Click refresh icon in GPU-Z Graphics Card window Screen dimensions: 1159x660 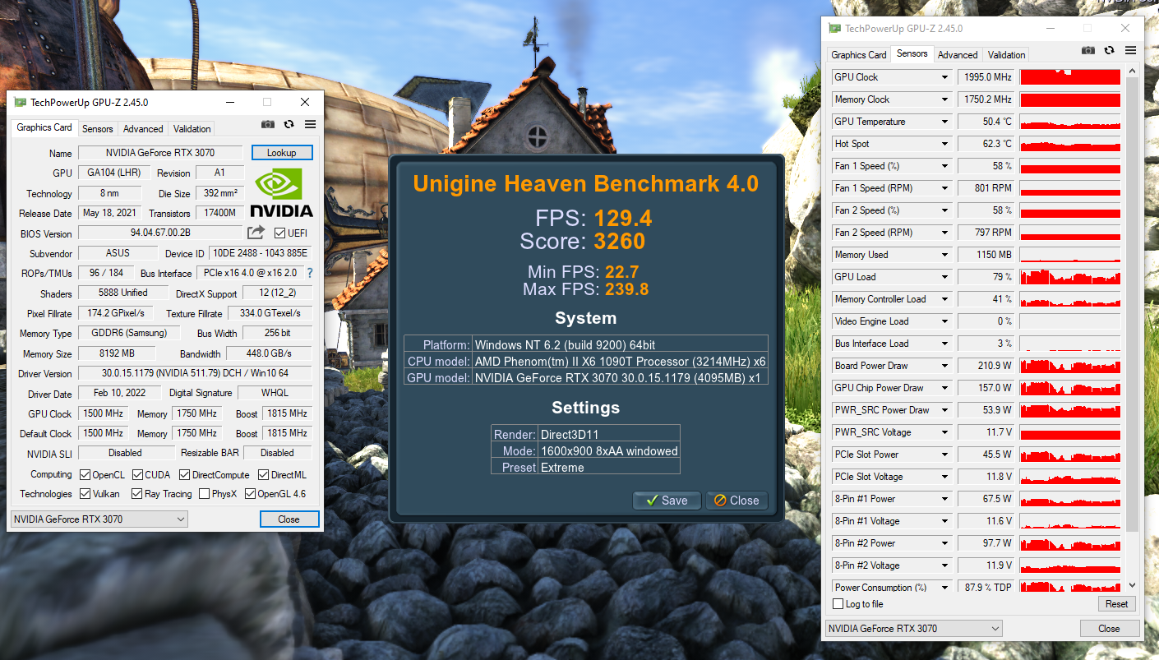pyautogui.click(x=289, y=124)
